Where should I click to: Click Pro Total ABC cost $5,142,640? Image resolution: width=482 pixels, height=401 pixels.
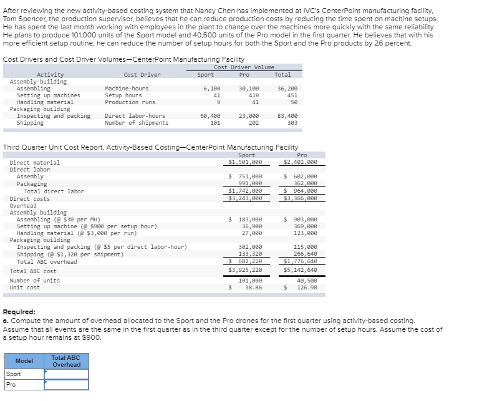pos(301,270)
